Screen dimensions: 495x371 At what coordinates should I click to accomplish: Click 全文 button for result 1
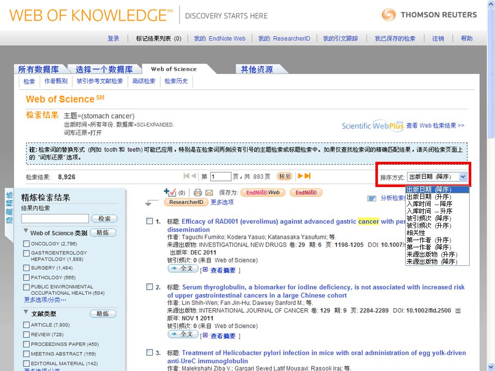(183, 268)
